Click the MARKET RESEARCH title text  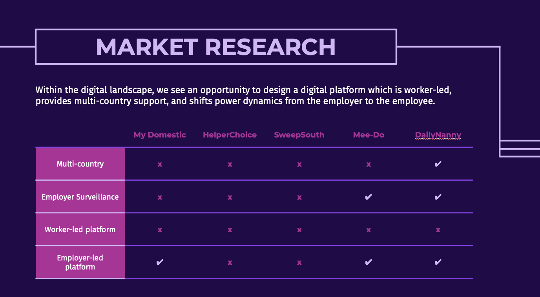(215, 47)
